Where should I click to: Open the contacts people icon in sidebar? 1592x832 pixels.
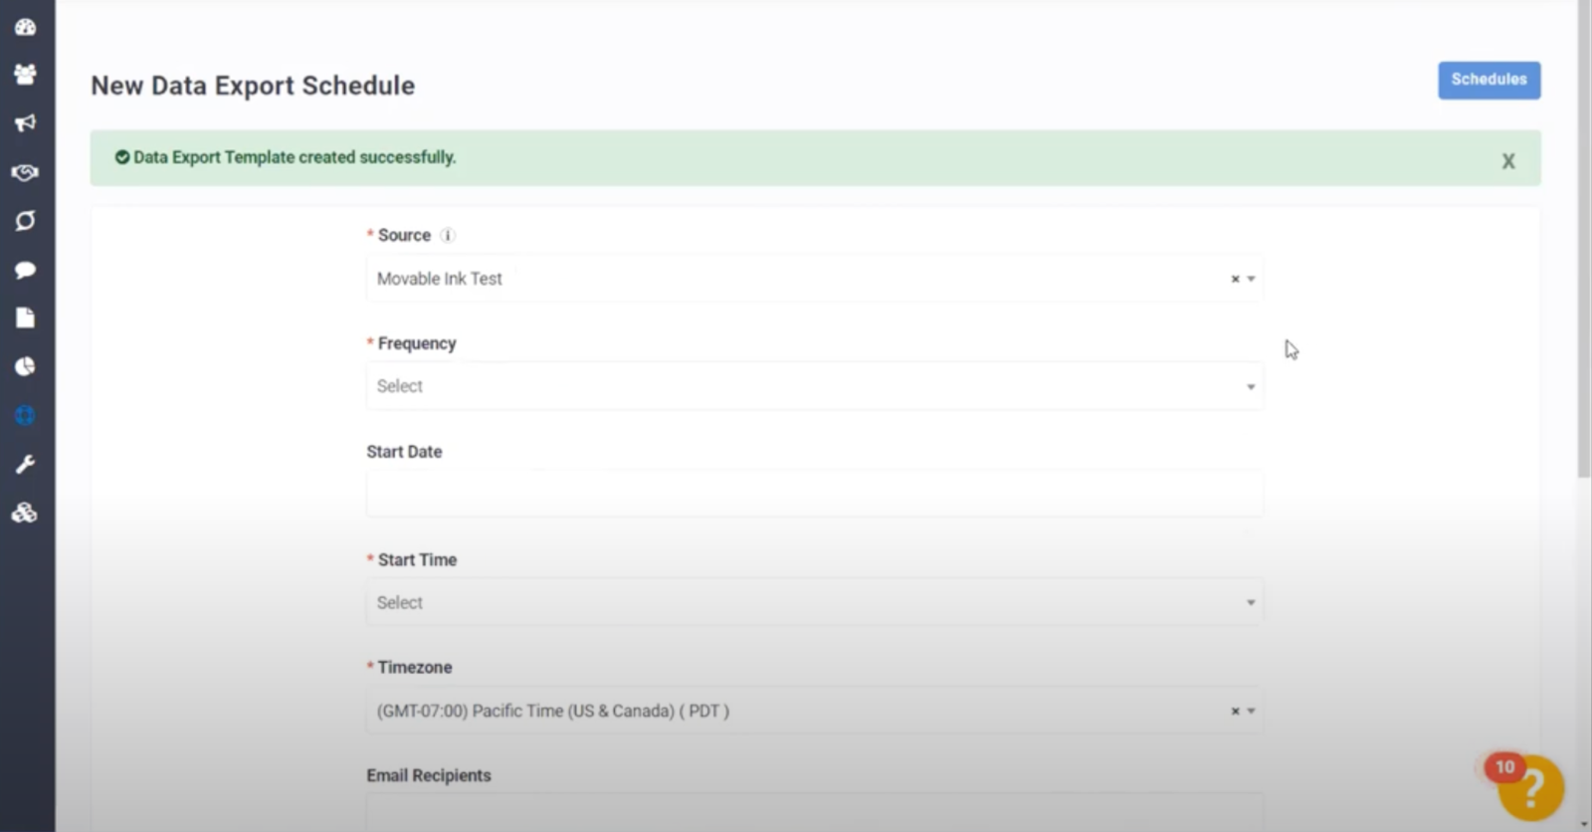coord(25,75)
